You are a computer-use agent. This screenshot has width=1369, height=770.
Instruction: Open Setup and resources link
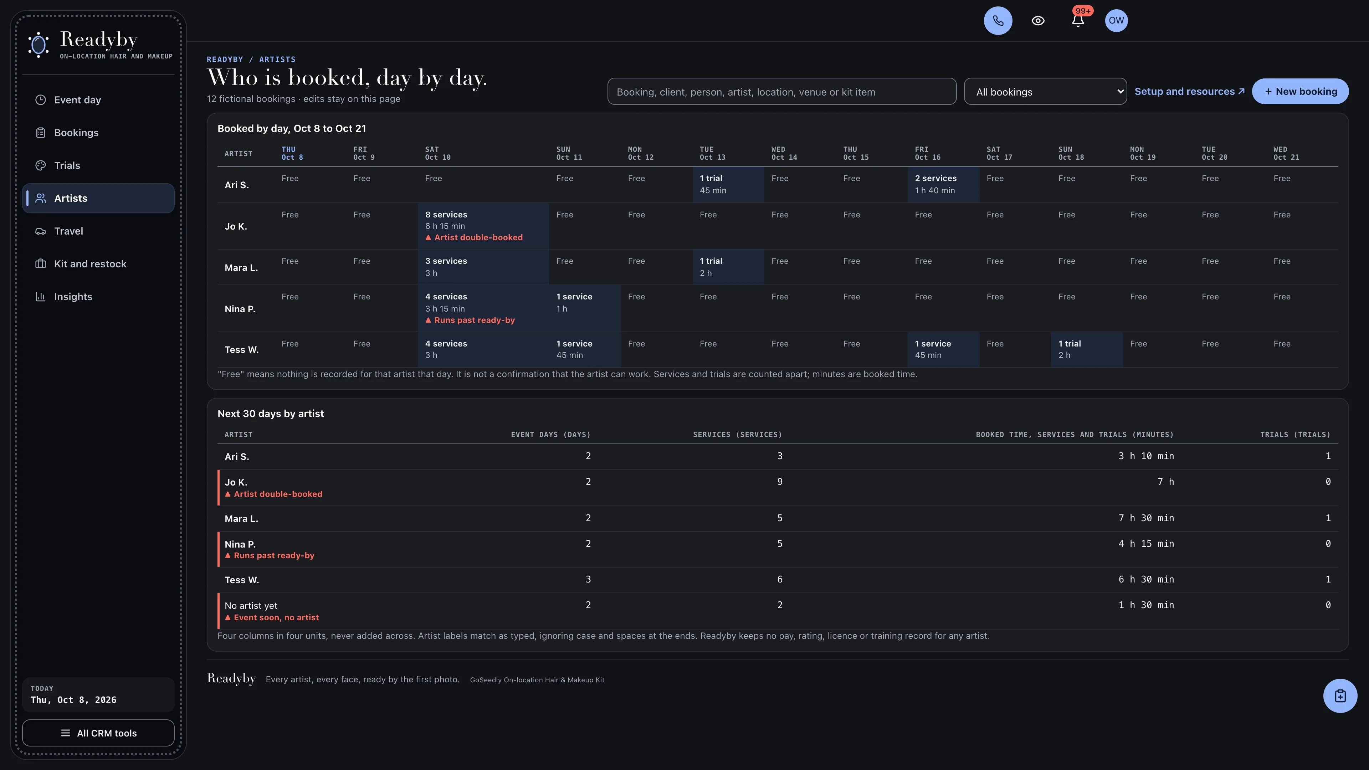tap(1189, 91)
